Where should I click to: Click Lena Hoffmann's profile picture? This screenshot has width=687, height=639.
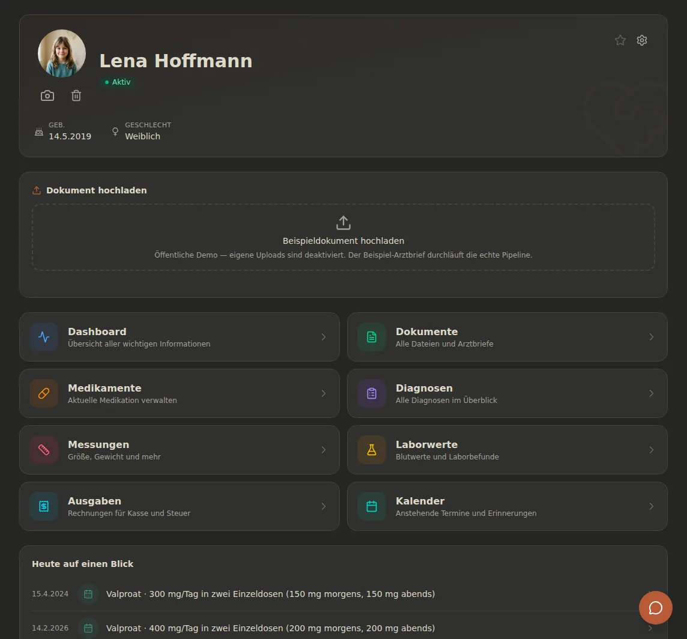62,53
